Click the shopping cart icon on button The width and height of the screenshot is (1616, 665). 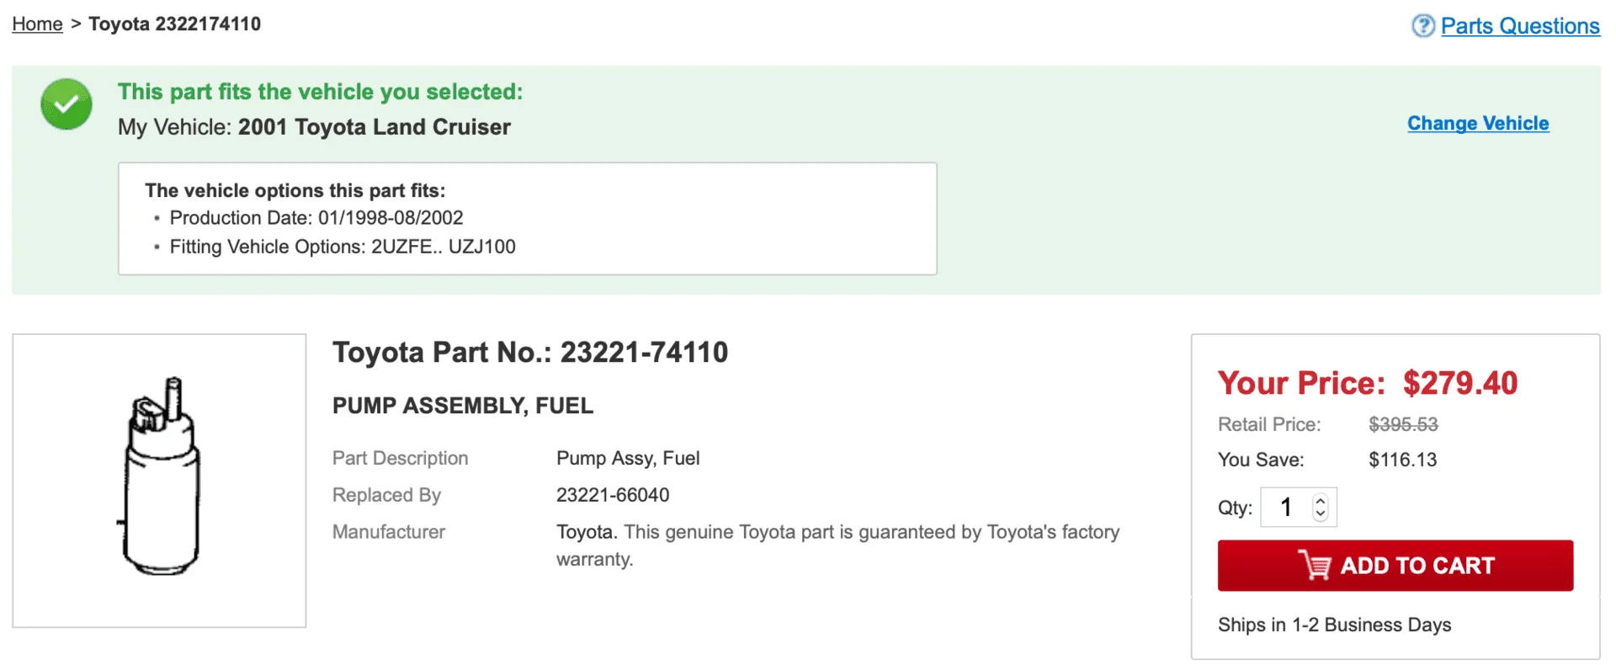tap(1315, 565)
